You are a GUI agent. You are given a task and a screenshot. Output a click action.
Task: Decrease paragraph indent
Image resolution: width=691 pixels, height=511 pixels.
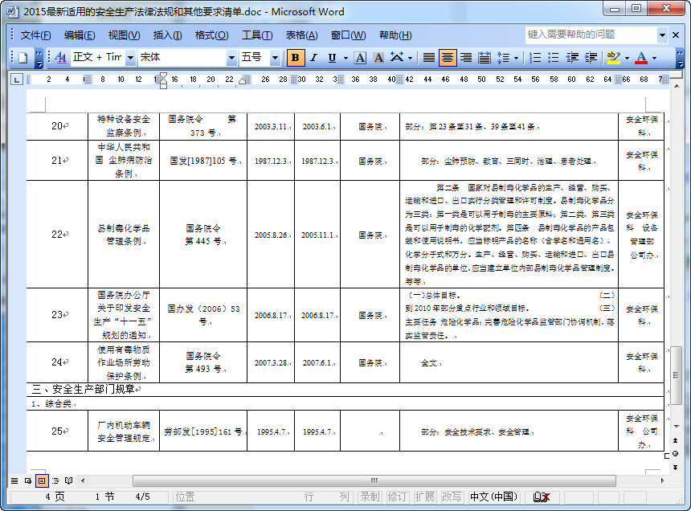pyautogui.click(x=572, y=58)
